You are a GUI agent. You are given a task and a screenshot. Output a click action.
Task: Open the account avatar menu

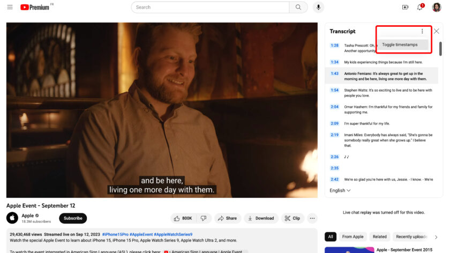(437, 7)
